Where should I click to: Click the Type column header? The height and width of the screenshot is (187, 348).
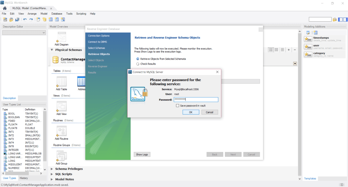click(13, 109)
